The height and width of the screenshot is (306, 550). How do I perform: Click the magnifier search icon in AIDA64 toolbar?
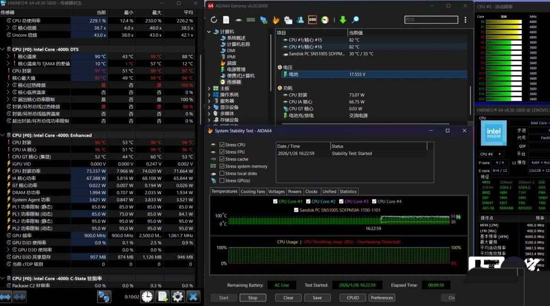[x=355, y=20]
